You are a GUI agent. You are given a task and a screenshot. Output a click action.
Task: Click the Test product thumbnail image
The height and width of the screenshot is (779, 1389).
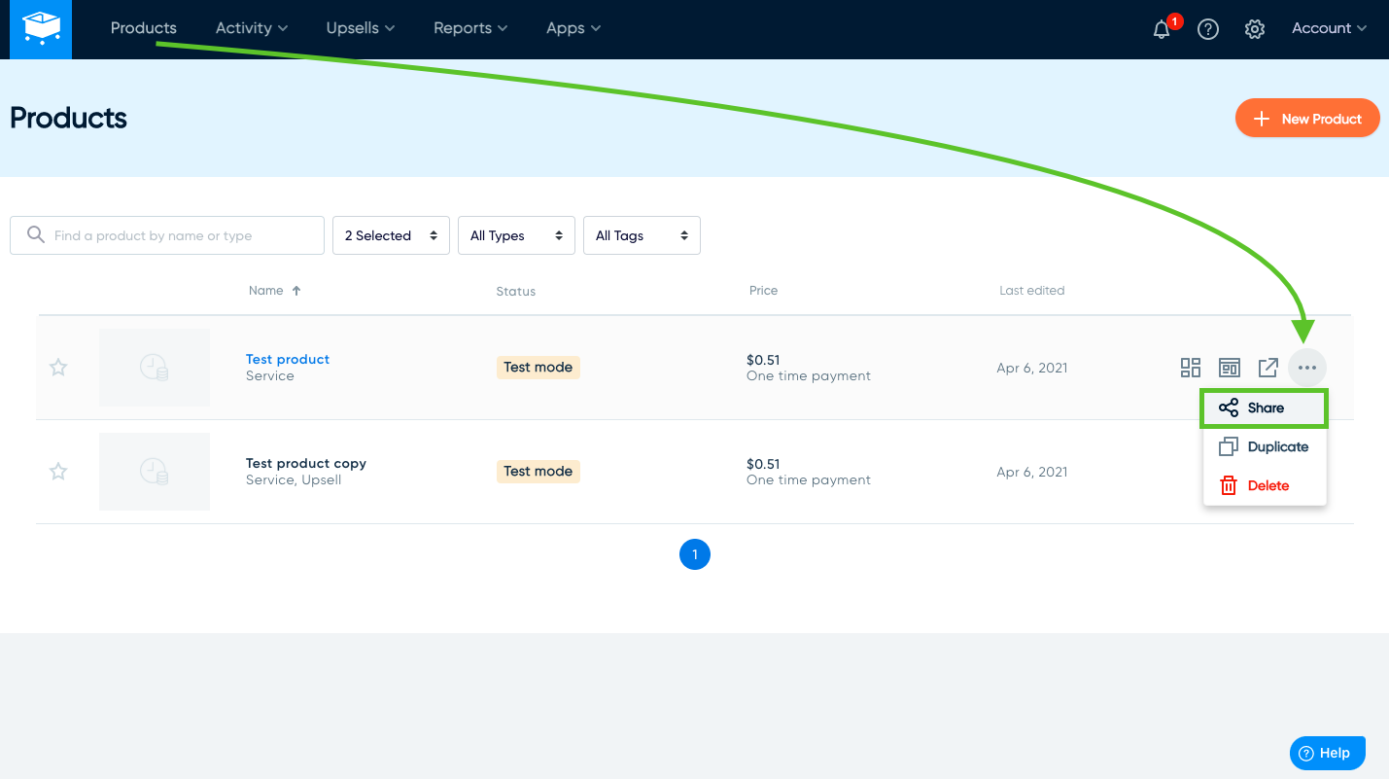point(155,368)
